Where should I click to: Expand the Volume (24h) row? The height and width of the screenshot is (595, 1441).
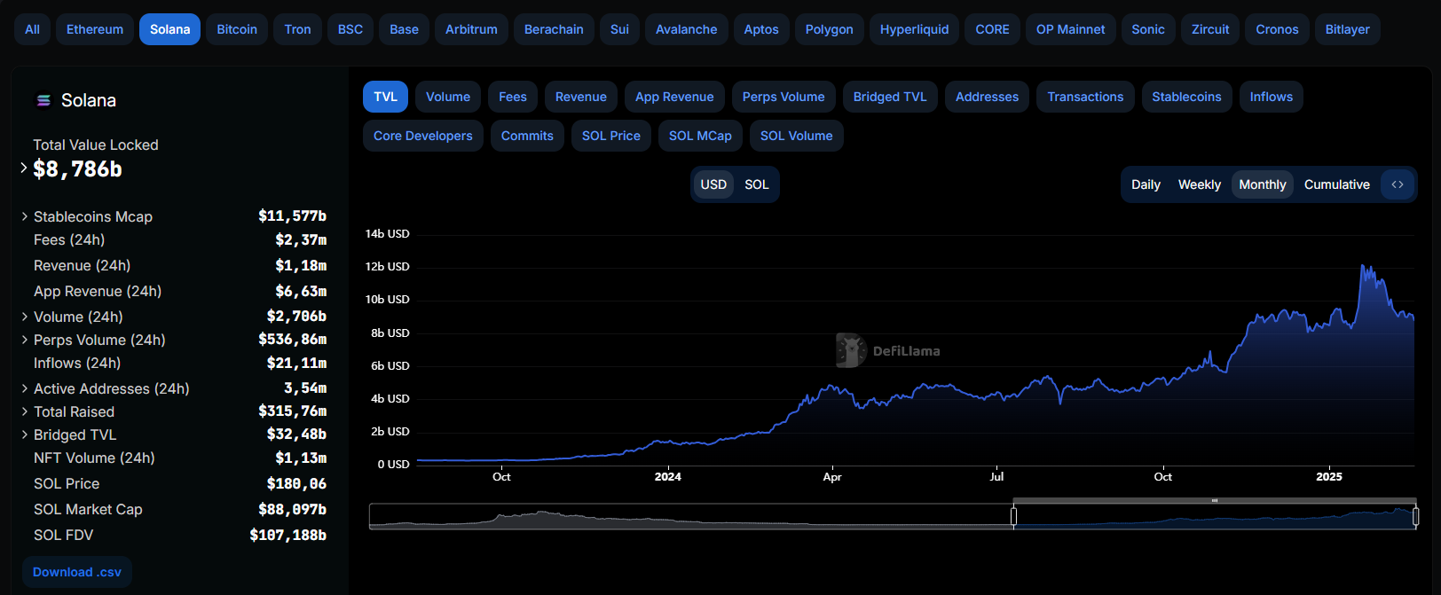[x=25, y=317]
